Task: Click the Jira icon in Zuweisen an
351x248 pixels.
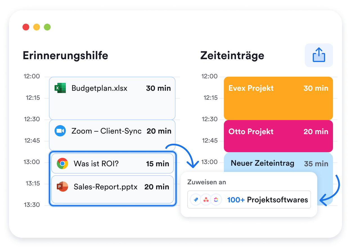Action: point(196,200)
